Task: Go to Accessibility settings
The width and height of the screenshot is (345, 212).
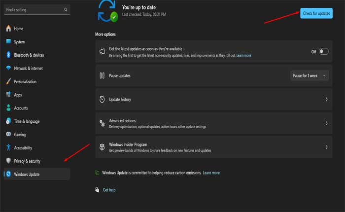Action: 37,148
